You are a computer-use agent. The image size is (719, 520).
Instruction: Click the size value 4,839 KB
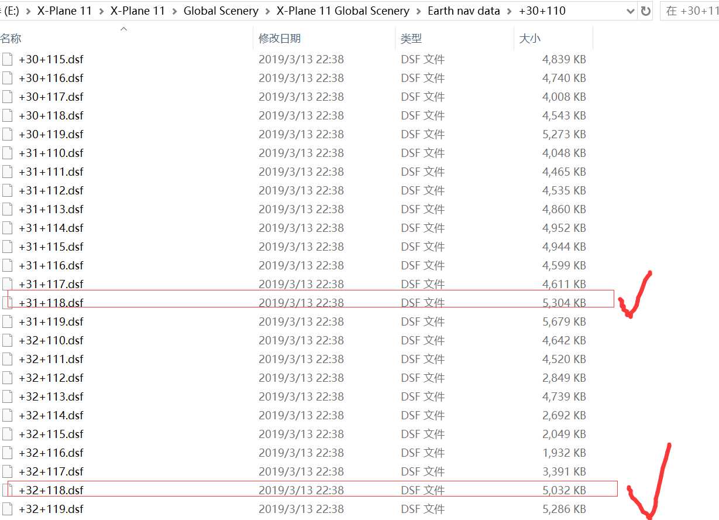pos(564,59)
